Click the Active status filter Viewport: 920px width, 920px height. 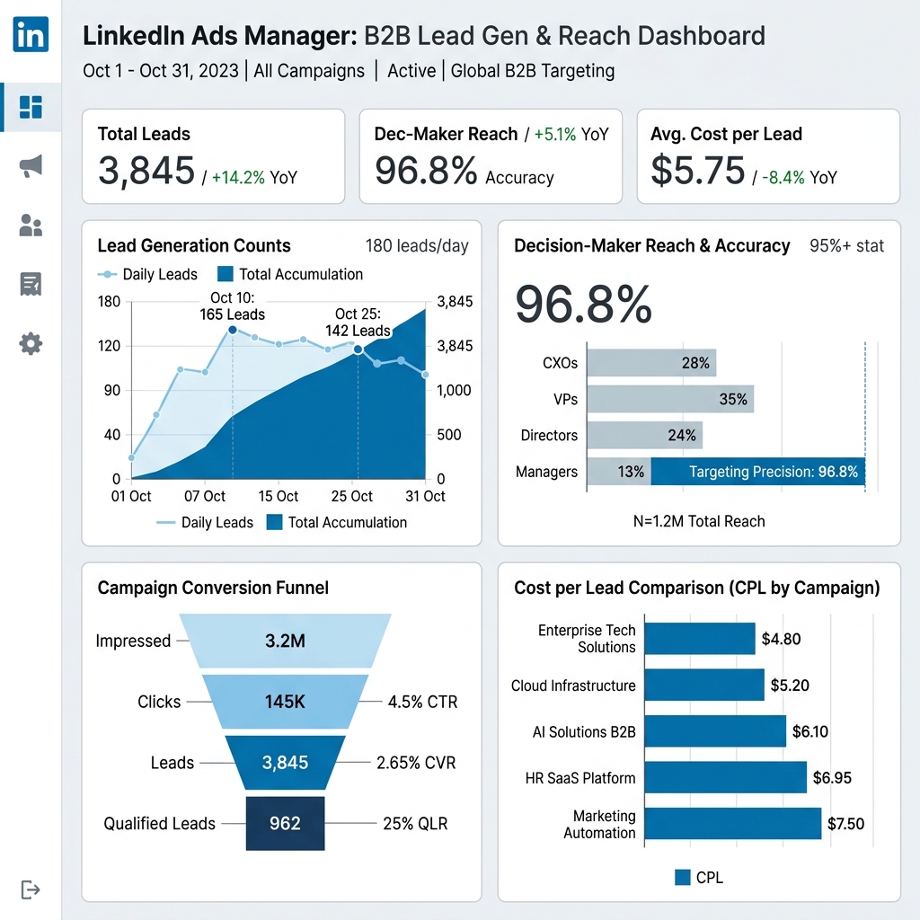(x=411, y=71)
